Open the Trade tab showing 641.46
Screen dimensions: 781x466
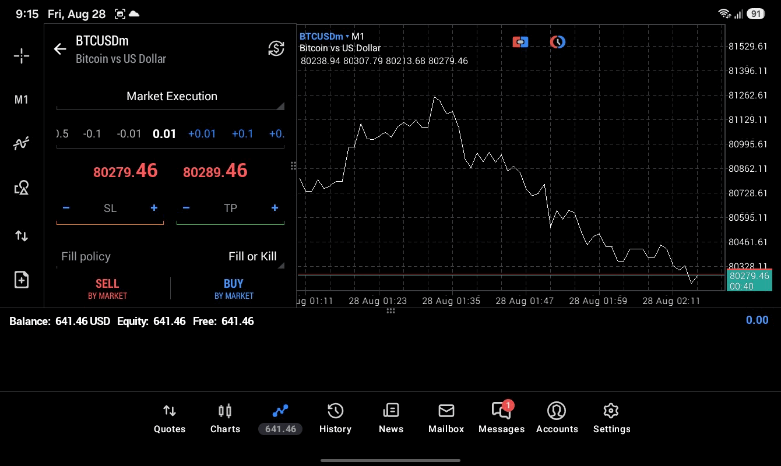coord(280,419)
